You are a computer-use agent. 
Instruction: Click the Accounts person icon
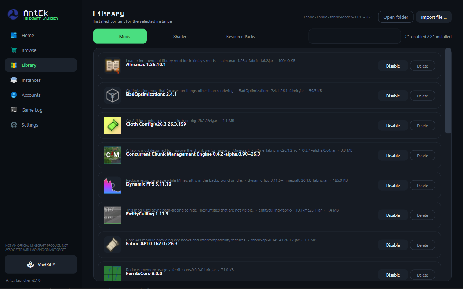(14, 95)
